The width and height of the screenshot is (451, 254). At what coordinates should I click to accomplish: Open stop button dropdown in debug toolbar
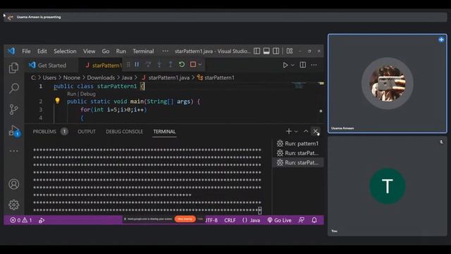(200, 64)
